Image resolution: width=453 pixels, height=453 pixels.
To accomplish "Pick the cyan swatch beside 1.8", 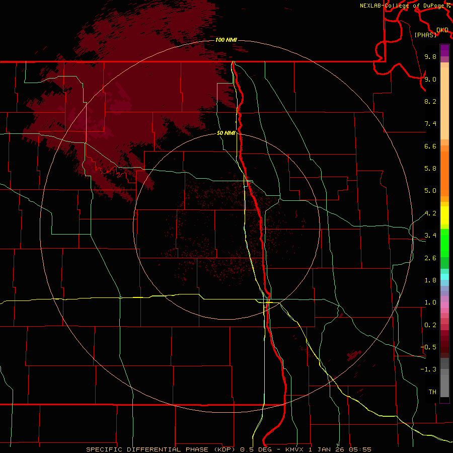I will (444, 277).
